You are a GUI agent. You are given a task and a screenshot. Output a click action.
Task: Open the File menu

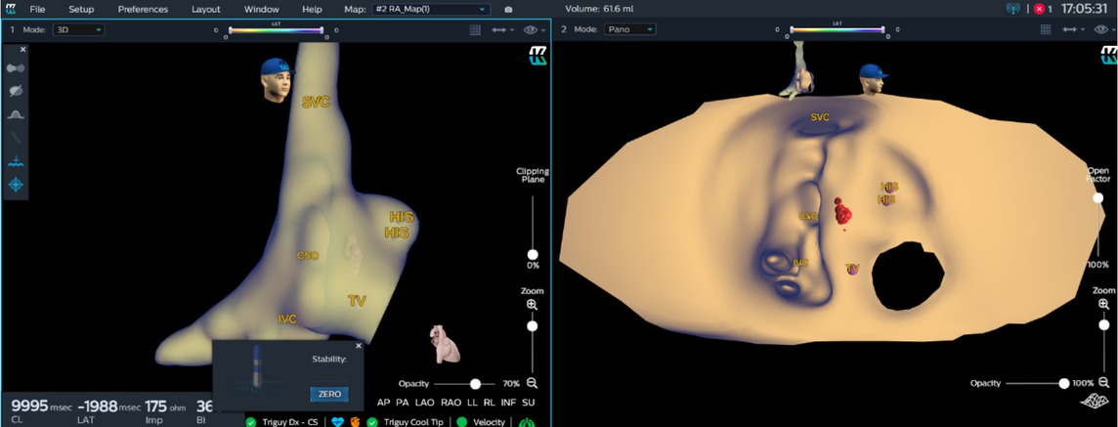(x=37, y=9)
